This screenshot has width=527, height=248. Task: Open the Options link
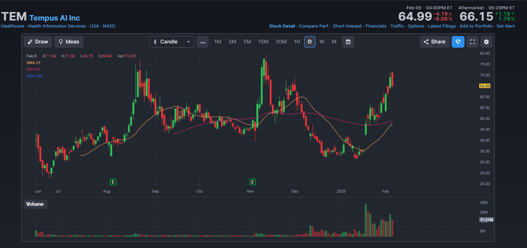(416, 26)
